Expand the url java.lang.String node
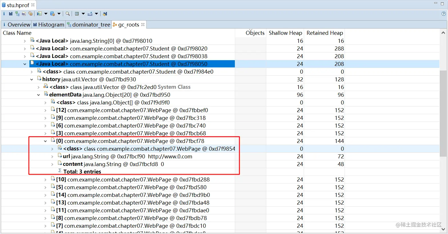Screen dimensions: 448x234 click(52, 157)
